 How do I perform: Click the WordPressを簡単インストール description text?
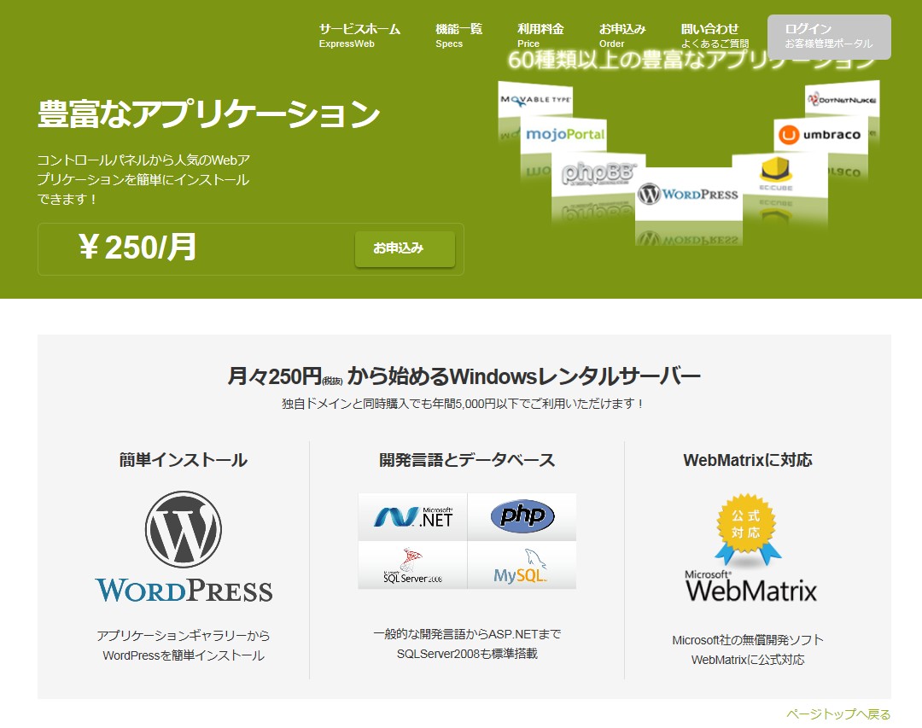tap(184, 655)
